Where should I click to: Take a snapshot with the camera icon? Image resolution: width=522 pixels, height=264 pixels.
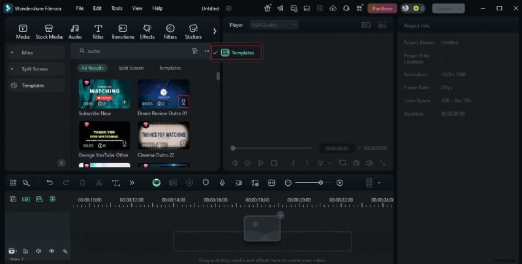pyautogui.click(x=356, y=163)
